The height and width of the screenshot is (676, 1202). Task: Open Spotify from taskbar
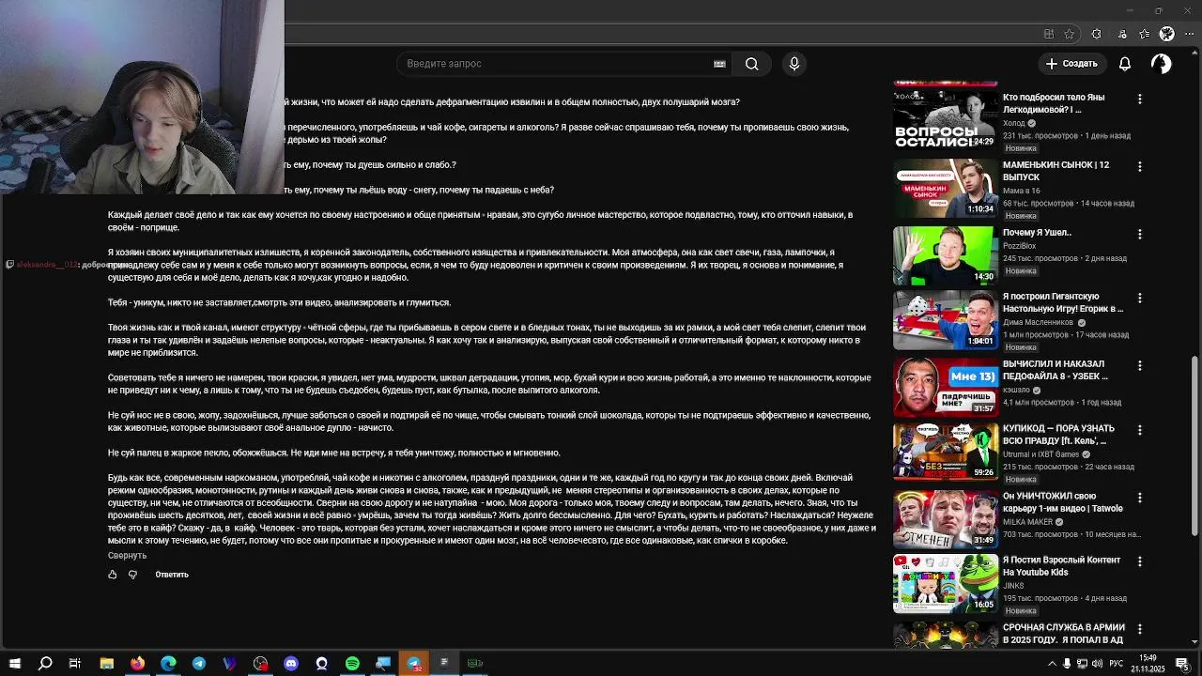click(352, 664)
